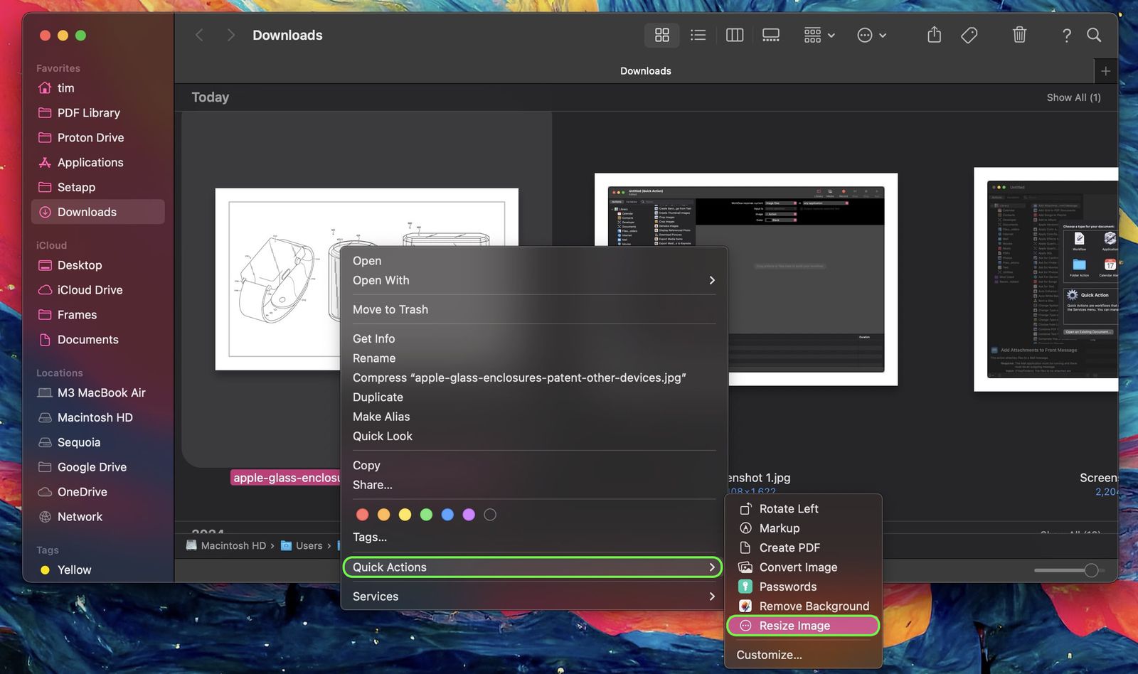1138x674 pixels.
Task: Open the group-by dropdown in toolbar
Action: point(819,35)
